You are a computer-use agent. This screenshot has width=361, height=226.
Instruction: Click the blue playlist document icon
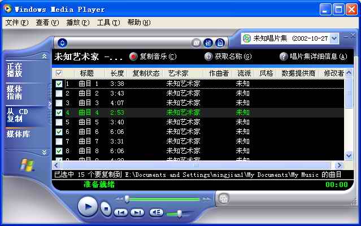point(220,43)
